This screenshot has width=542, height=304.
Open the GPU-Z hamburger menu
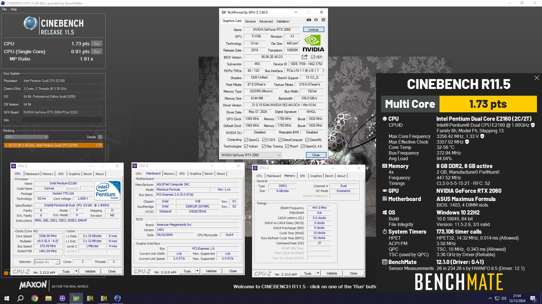pyautogui.click(x=323, y=20)
